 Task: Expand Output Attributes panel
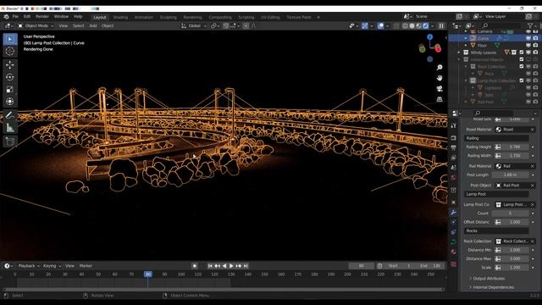[x=489, y=279]
